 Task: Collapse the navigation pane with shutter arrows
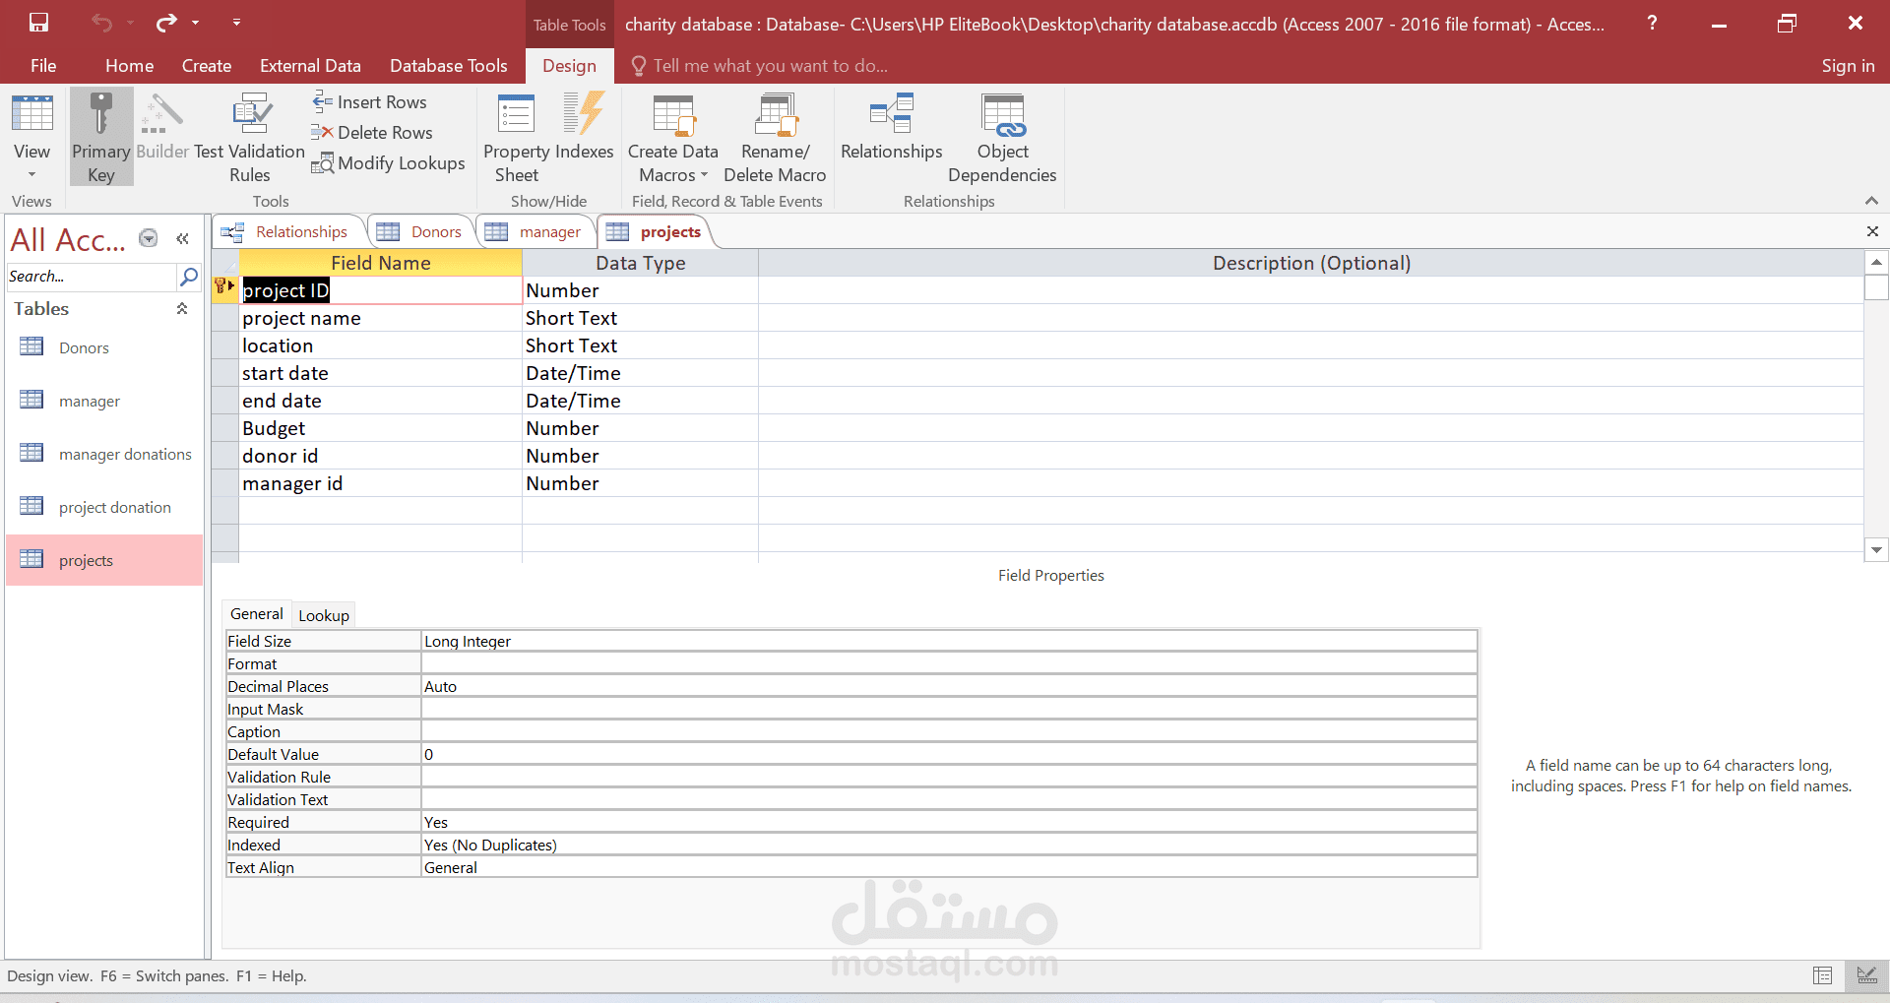(x=183, y=238)
